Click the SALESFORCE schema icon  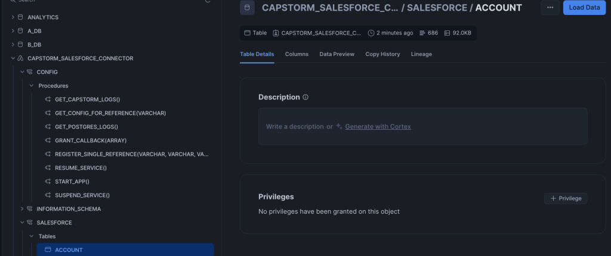click(x=30, y=223)
